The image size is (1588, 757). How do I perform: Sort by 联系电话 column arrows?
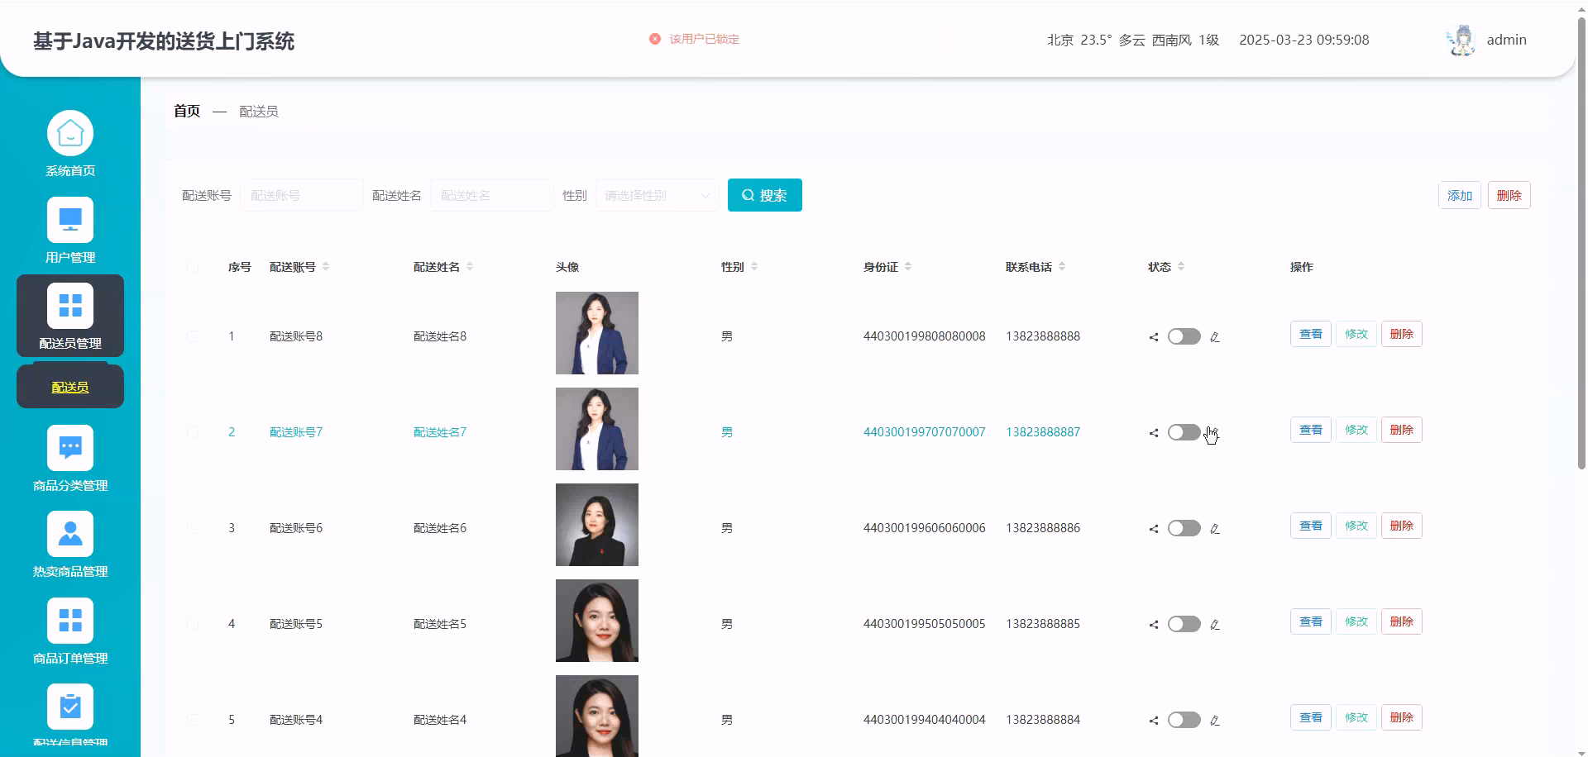(1062, 266)
